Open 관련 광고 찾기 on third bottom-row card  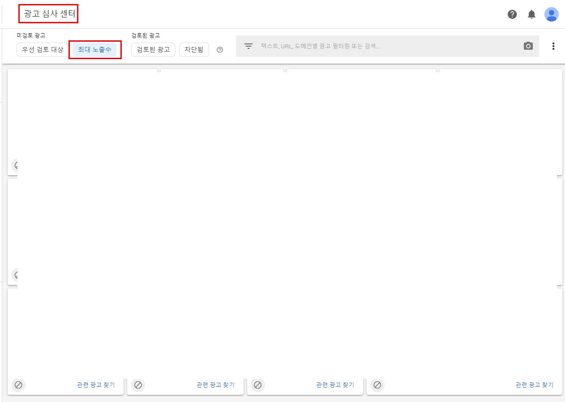(x=335, y=385)
